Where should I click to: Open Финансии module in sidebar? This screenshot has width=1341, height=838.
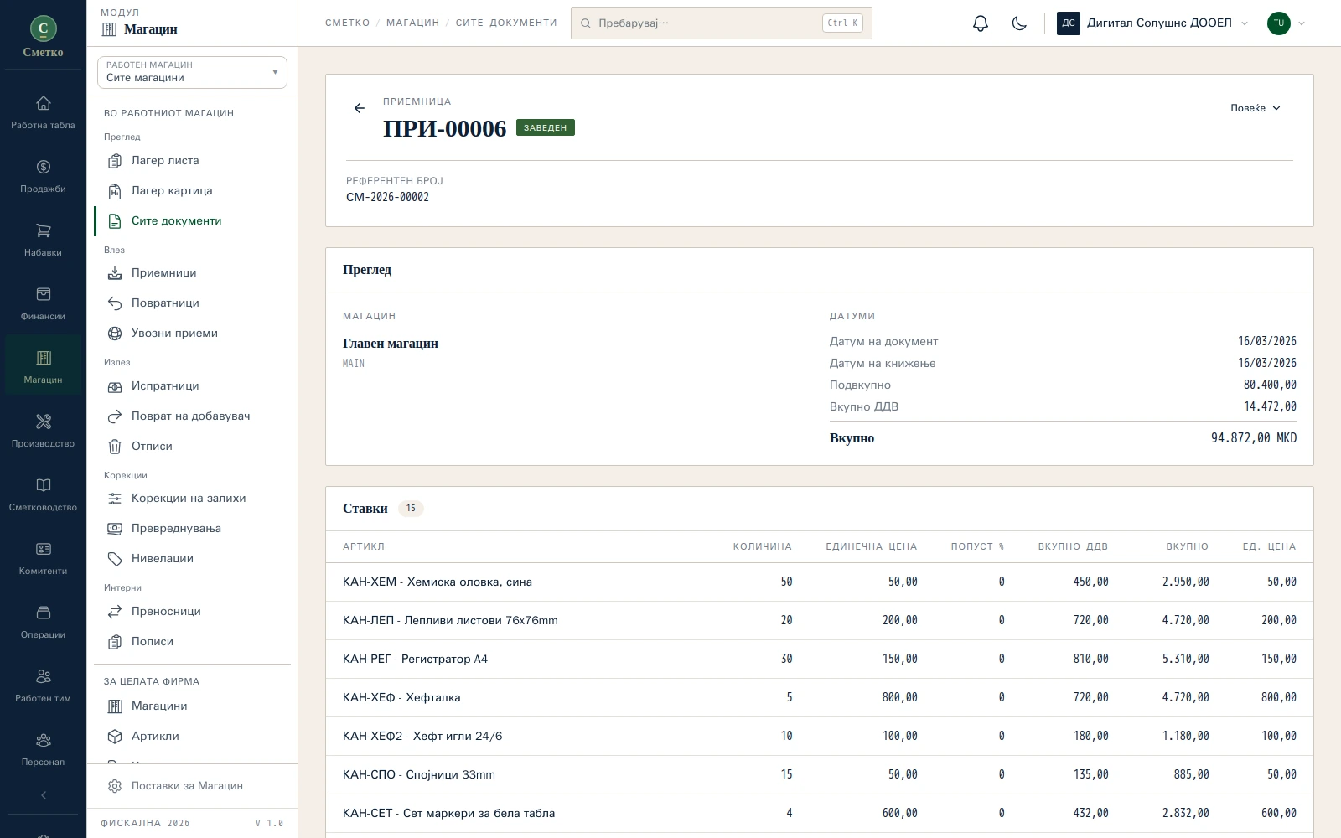tap(43, 303)
